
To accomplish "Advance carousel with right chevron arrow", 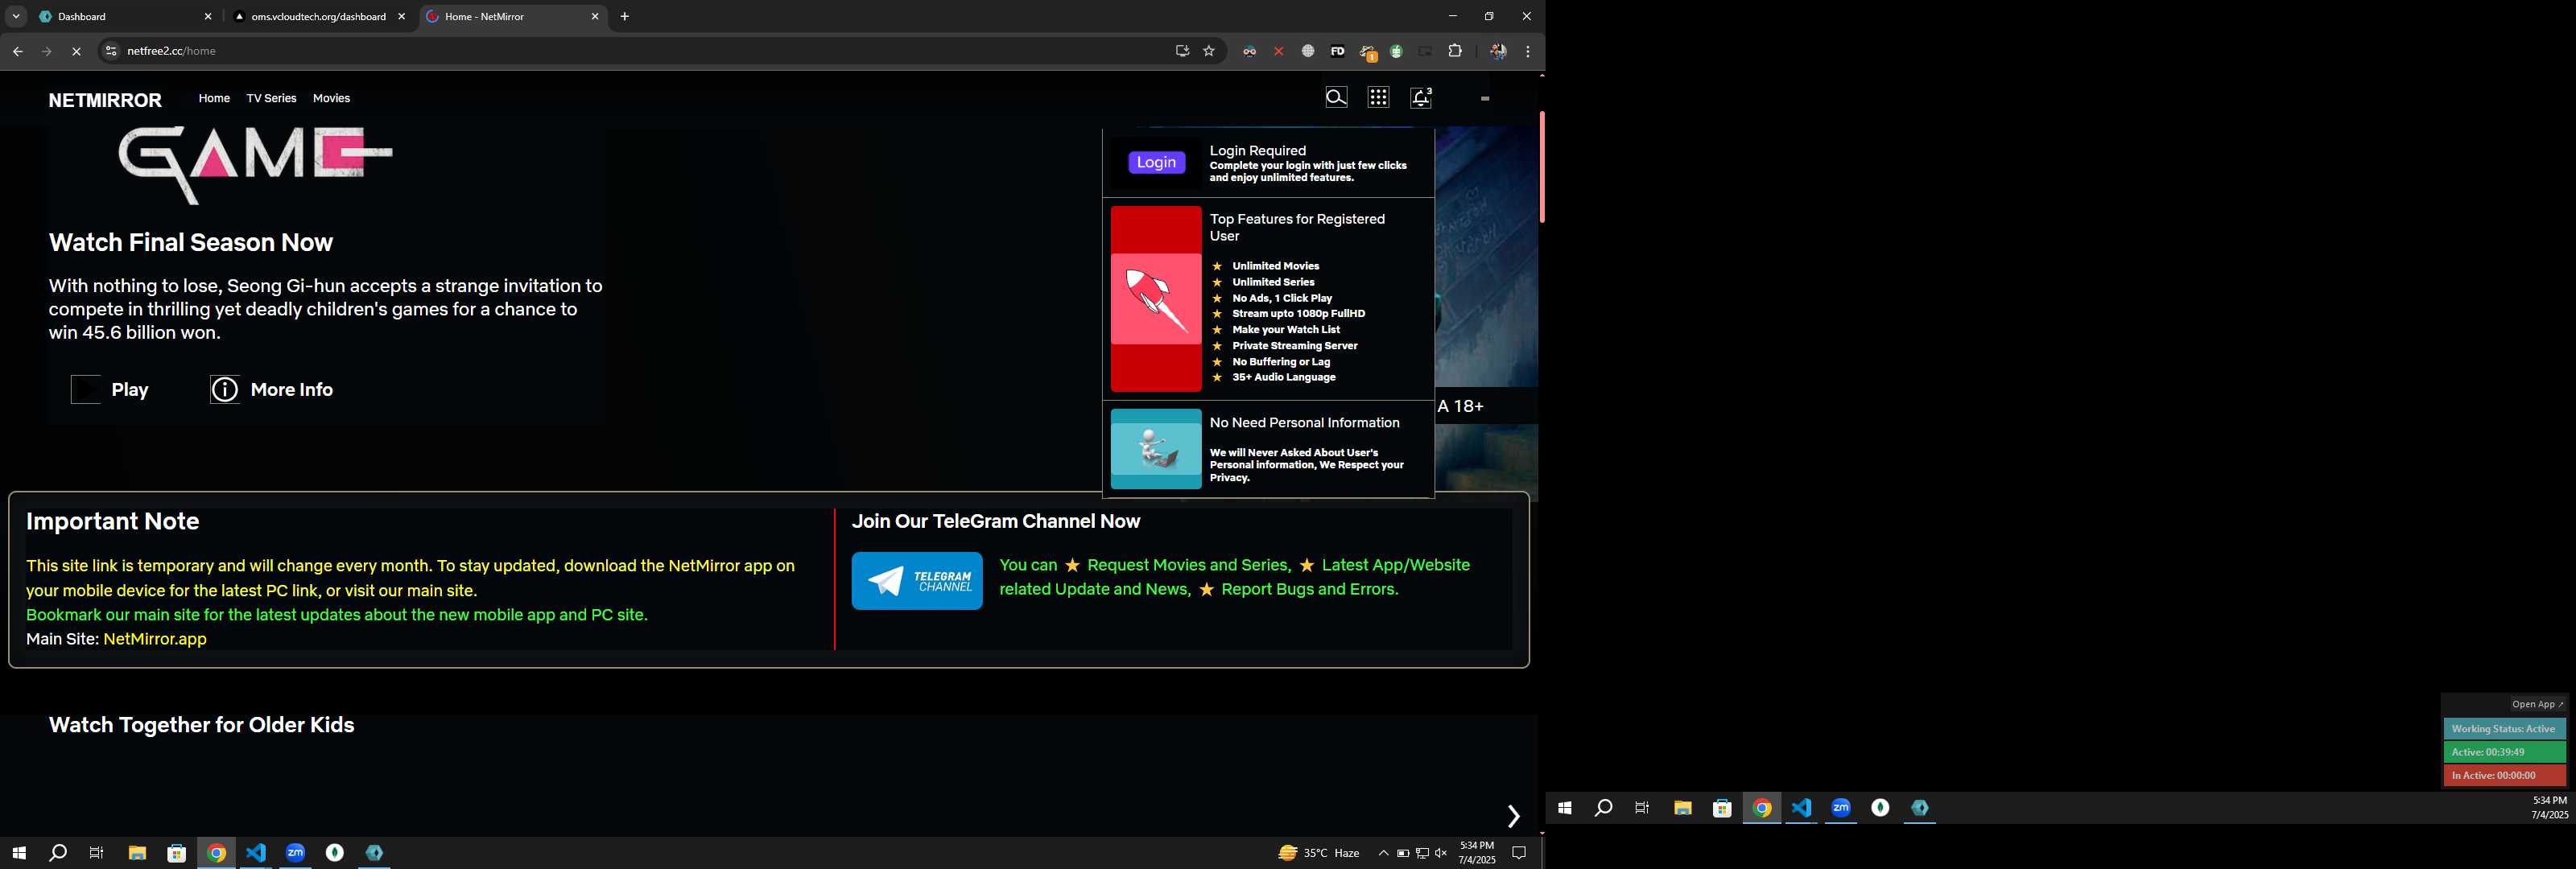I will (x=1513, y=816).
